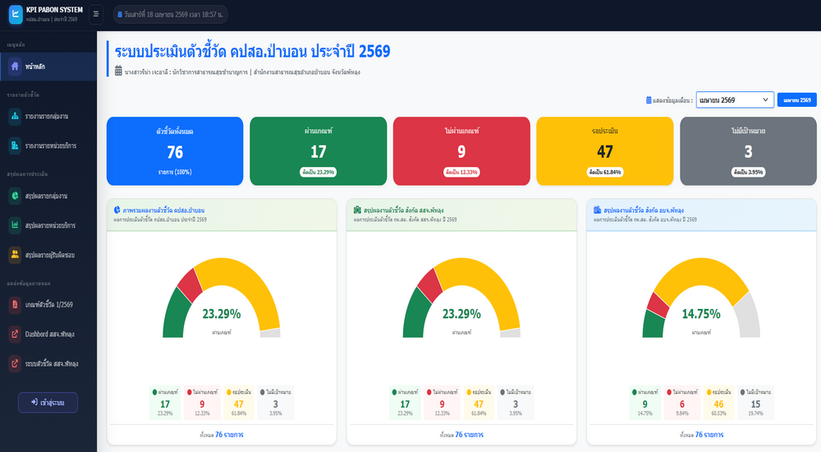This screenshot has height=452, width=821.
Task: Click the PDF icon for เกณฑ์ตัวชี้วัด 1/2569
Action: coord(15,305)
